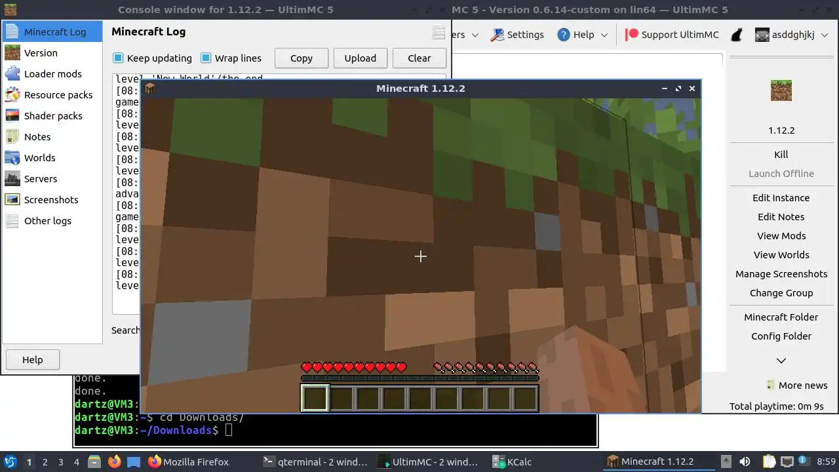The height and width of the screenshot is (472, 839).
Task: Click the volume speaker tray icon
Action: coord(745,462)
